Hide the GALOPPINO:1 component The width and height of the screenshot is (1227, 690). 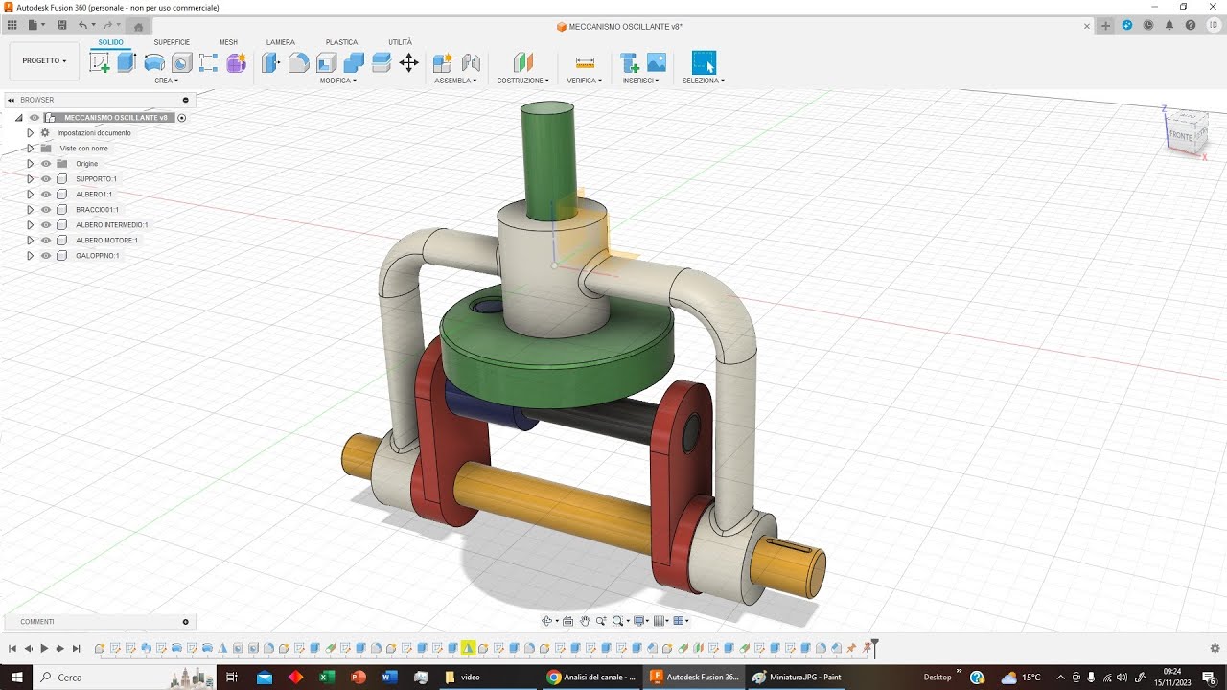pos(46,256)
